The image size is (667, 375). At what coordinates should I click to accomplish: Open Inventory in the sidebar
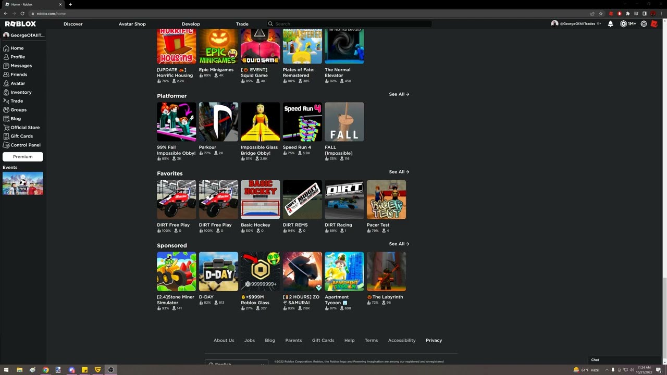coord(17,92)
